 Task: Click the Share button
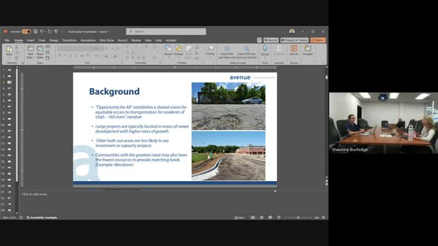click(318, 40)
